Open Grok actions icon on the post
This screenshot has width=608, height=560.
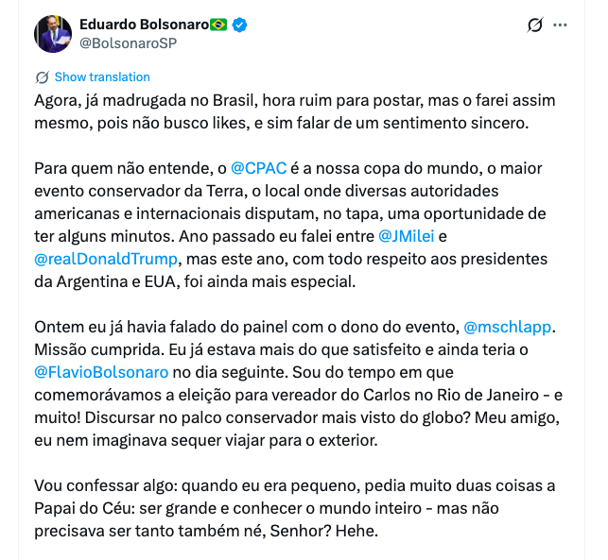coord(535,25)
